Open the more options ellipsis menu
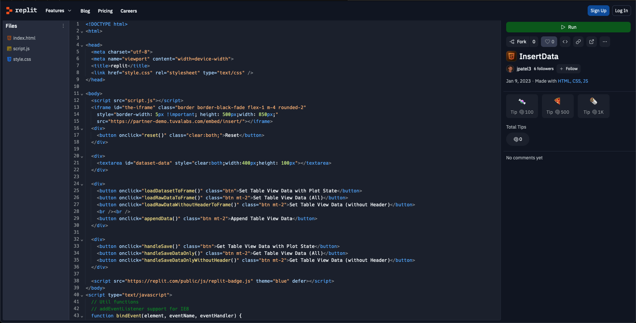636x323 pixels. 605,42
